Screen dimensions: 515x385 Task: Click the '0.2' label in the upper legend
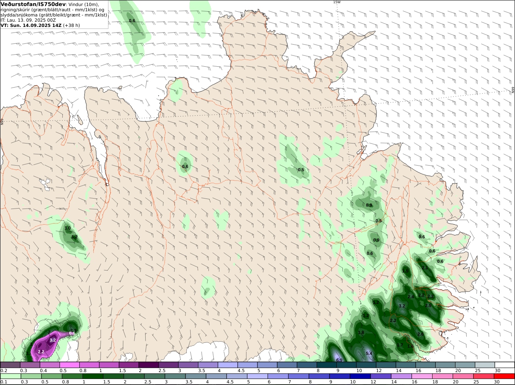coord(4,371)
